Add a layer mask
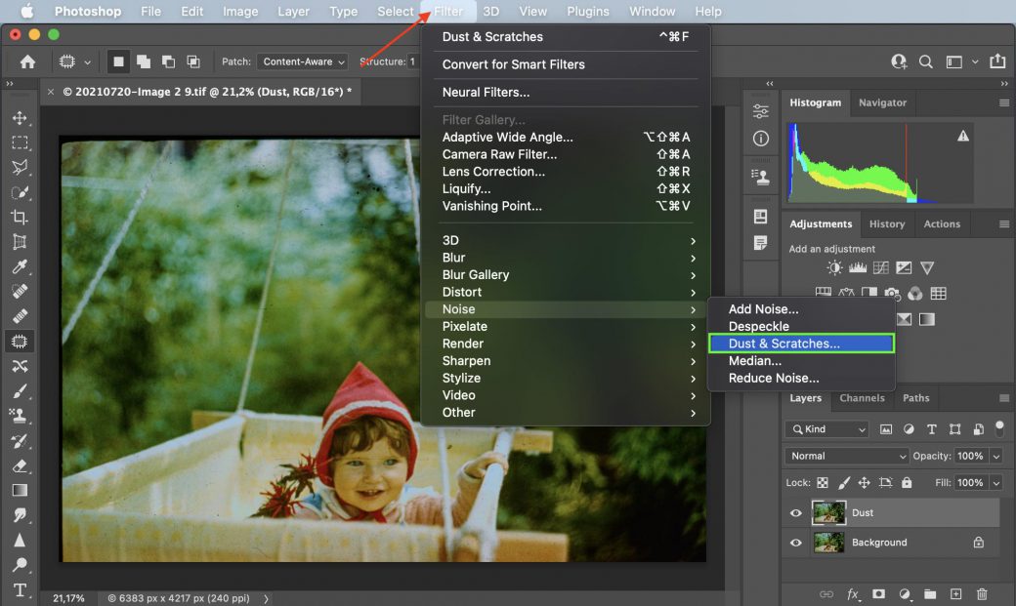1016x606 pixels. [880, 594]
